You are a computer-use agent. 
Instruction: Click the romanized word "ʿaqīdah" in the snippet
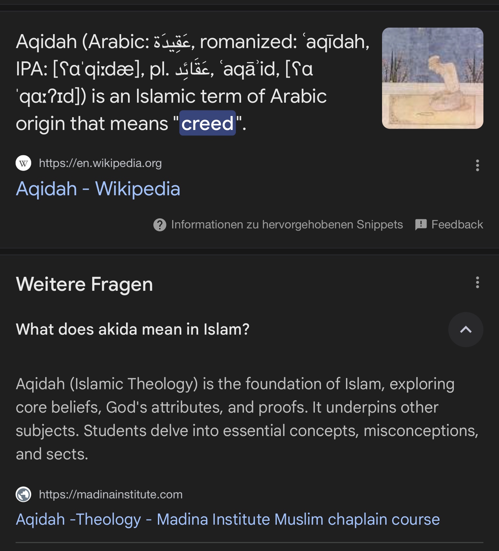[336, 42]
